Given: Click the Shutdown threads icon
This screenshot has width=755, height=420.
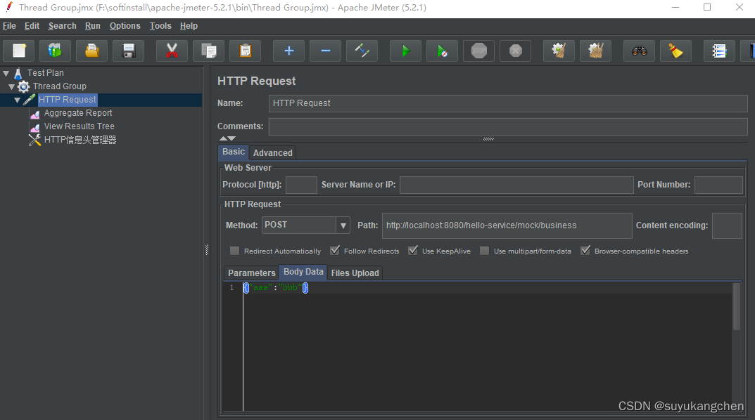Looking at the screenshot, I should coord(515,51).
